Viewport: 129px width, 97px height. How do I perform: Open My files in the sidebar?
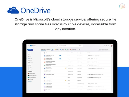point(30,57)
